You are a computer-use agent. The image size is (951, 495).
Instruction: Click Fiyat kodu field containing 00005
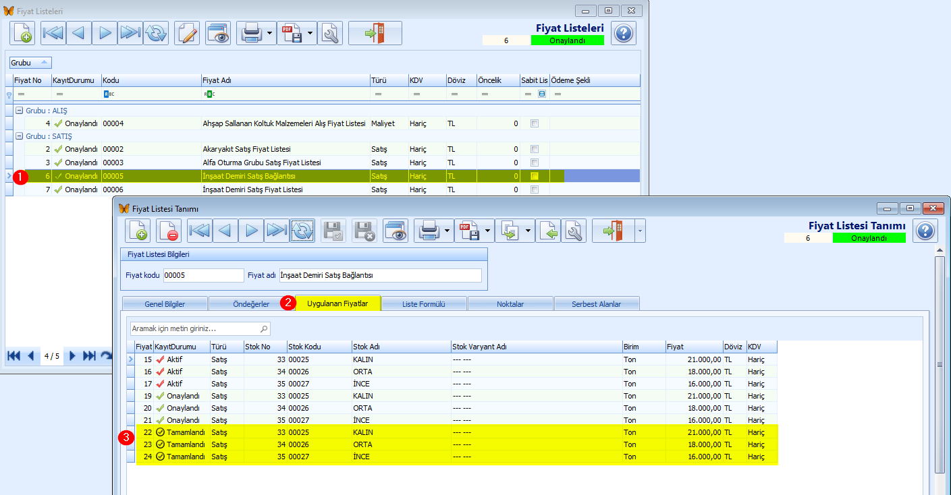coord(203,275)
